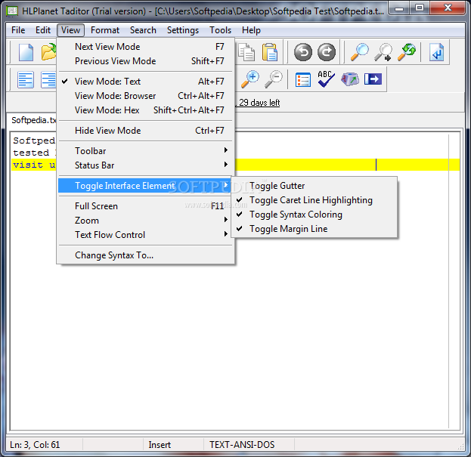Viewport: 471px width, 457px height.
Task: Open the File menu
Action: coord(18,30)
